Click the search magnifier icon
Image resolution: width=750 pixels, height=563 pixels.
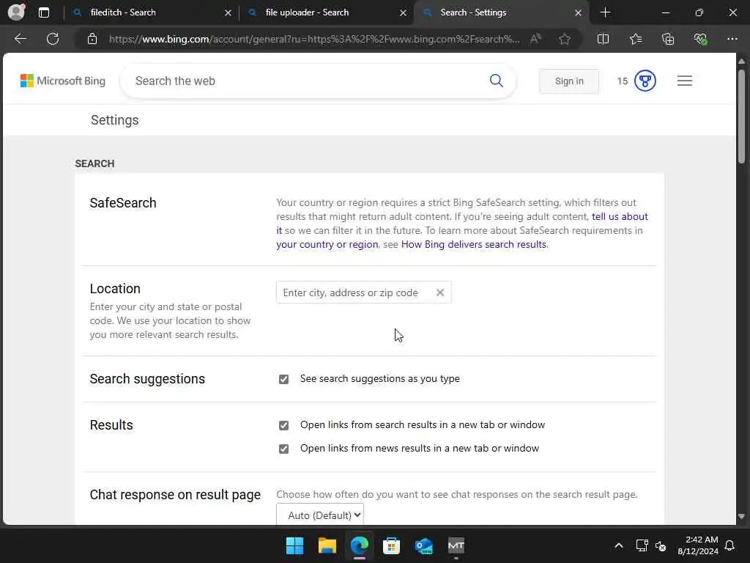pyautogui.click(x=497, y=81)
